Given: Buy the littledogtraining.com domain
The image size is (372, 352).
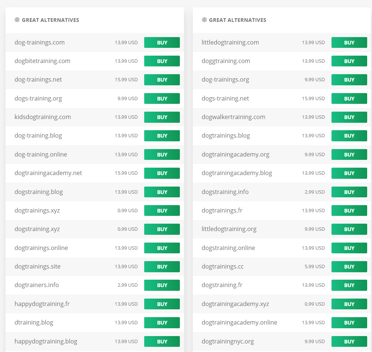Looking at the screenshot, I should coord(349,43).
